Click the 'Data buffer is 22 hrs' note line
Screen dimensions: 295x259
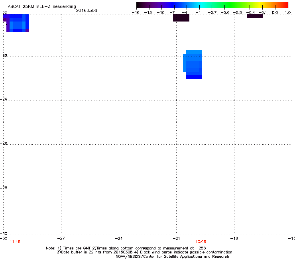point(144,252)
